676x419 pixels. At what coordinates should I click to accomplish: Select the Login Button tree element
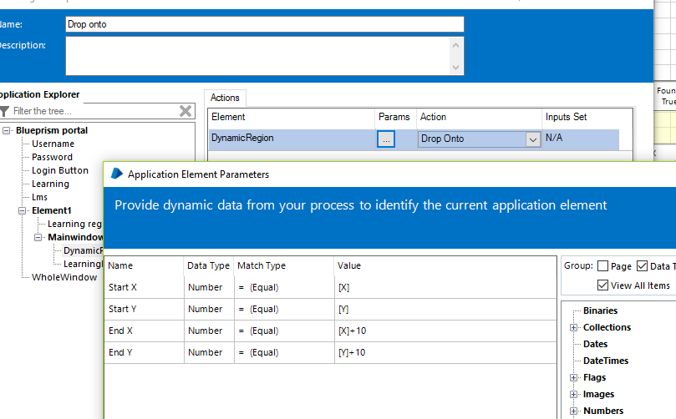[60, 170]
